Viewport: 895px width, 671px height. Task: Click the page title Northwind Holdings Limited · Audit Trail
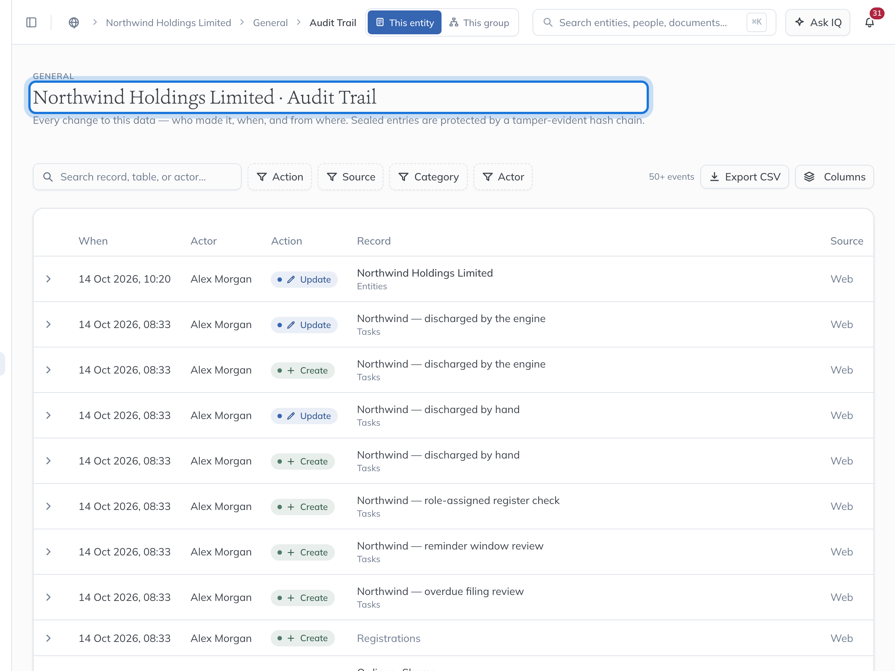point(205,97)
